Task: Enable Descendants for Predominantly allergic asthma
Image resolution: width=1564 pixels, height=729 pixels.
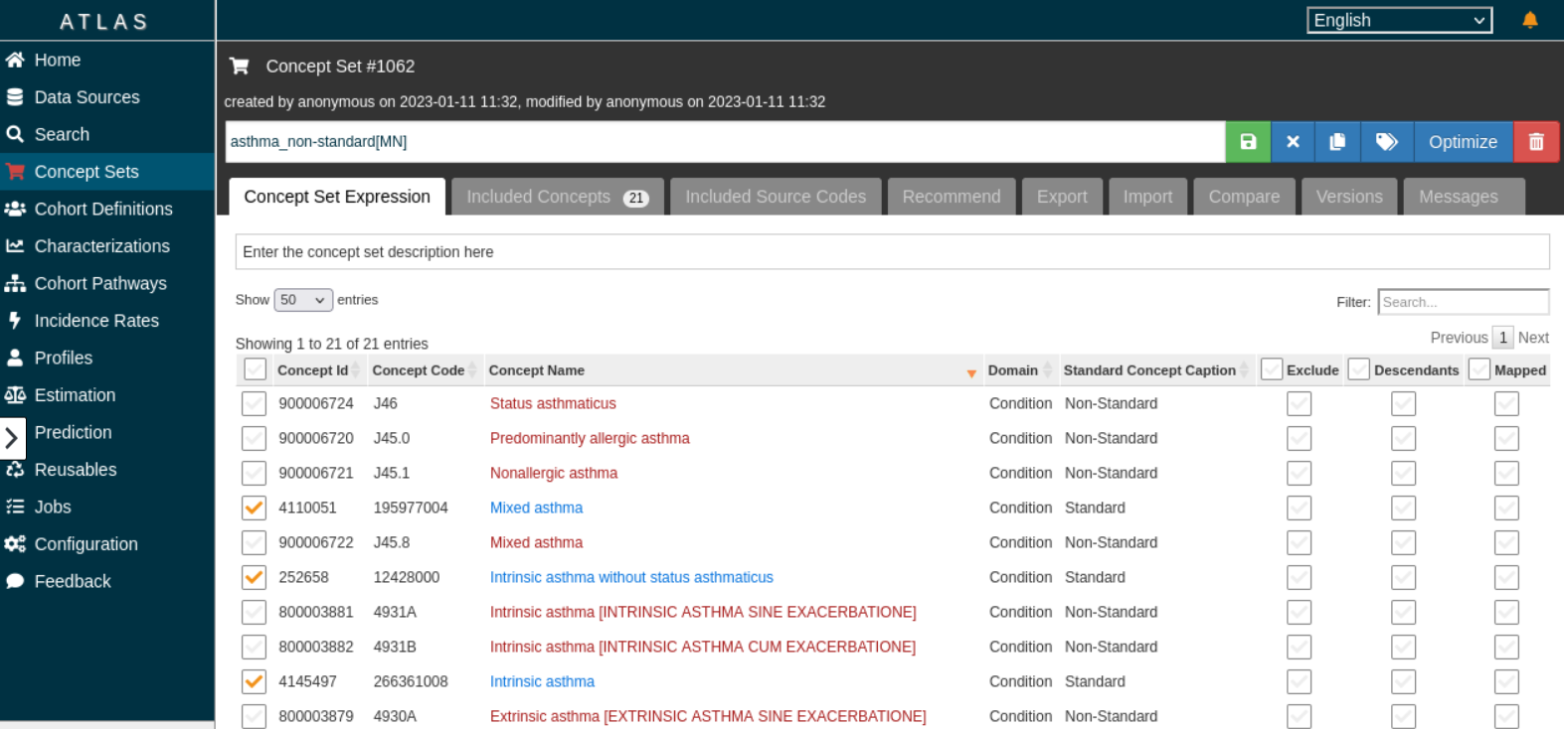Action: pyautogui.click(x=1403, y=438)
